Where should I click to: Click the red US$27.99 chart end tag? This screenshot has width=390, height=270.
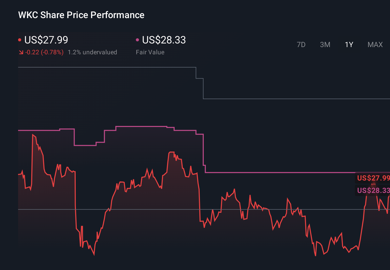tap(373, 178)
